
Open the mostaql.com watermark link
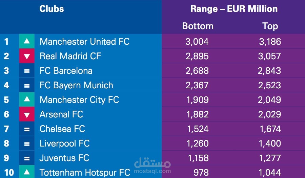pyautogui.click(x=152, y=171)
